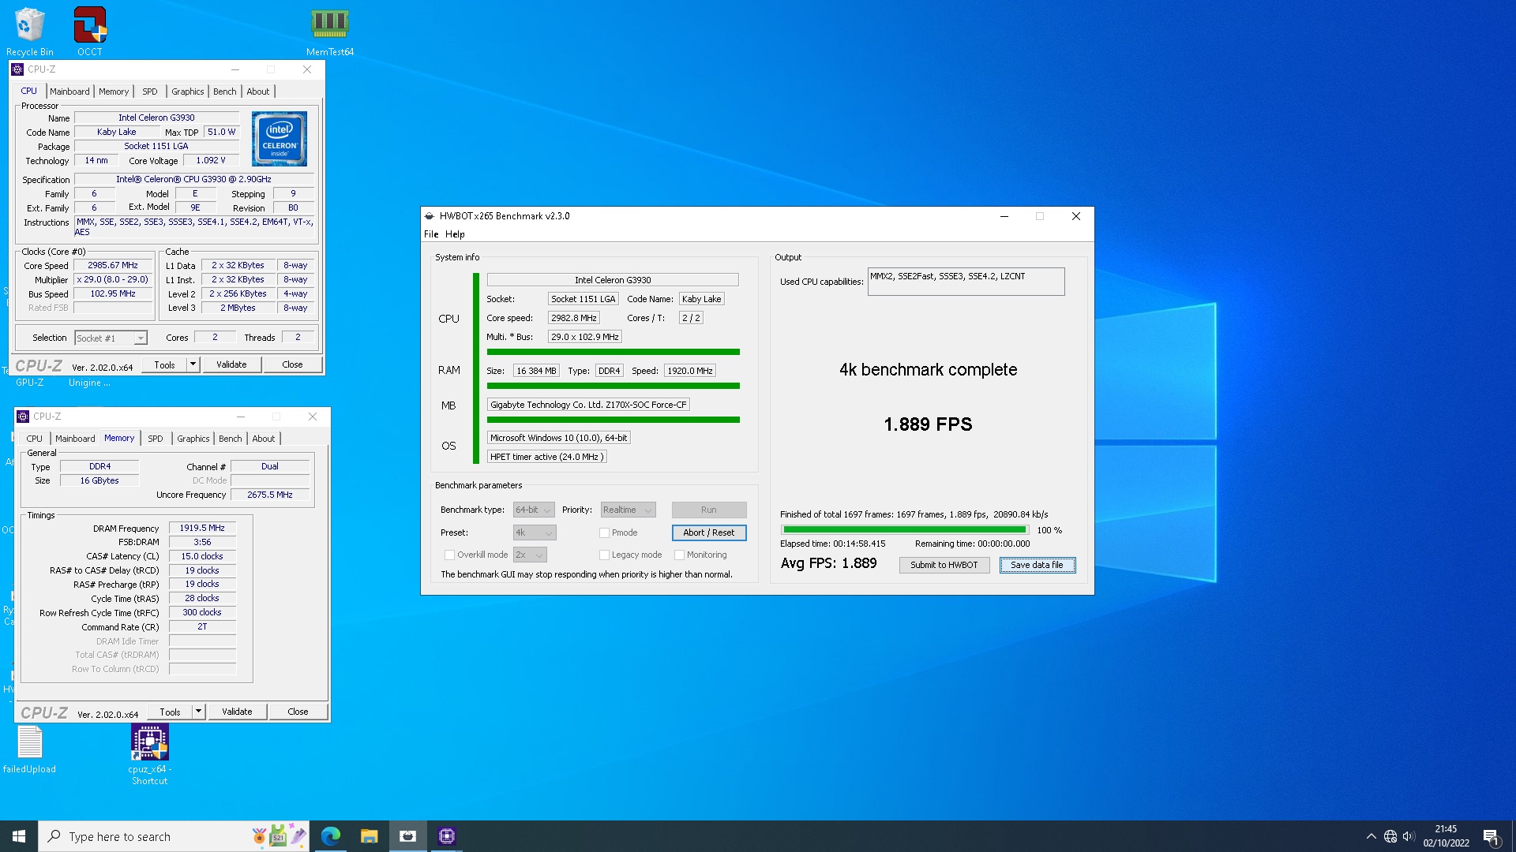Click the benchmark progress bar at 100%
This screenshot has height=852, width=1516.
click(x=905, y=530)
